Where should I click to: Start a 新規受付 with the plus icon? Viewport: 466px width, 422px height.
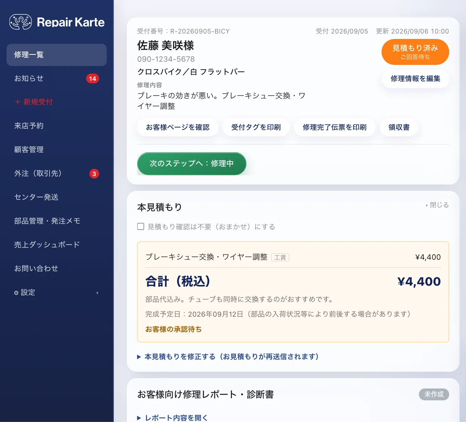[57, 102]
